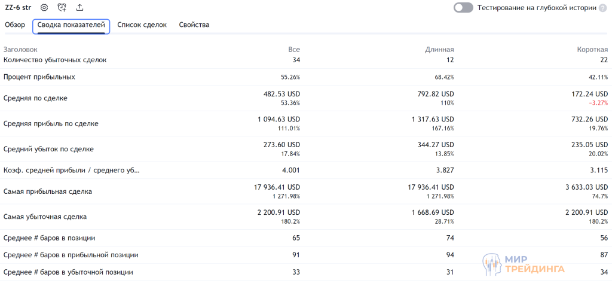Click the add alert clock icon
The width and height of the screenshot is (612, 283).
[62, 8]
